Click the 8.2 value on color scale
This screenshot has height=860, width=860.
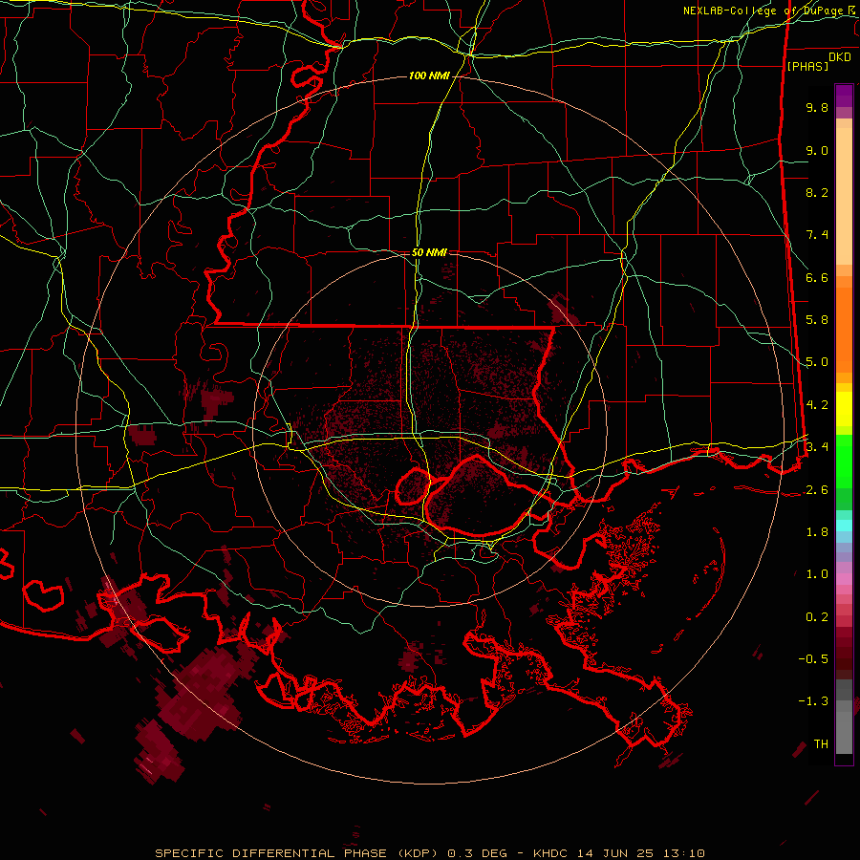[817, 192]
